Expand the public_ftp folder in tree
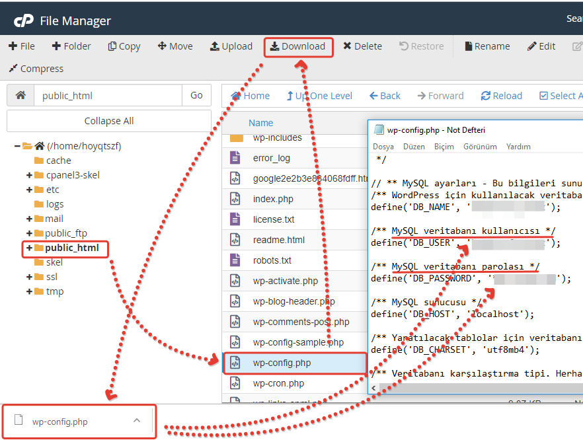Viewport: 583px width, 440px height. (29, 233)
